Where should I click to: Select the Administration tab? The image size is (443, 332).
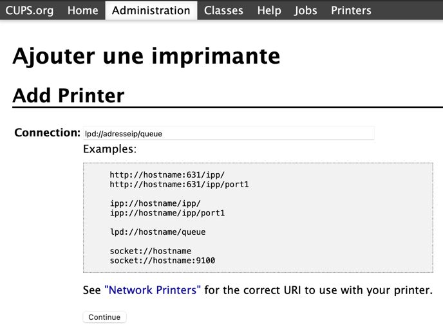(x=151, y=10)
